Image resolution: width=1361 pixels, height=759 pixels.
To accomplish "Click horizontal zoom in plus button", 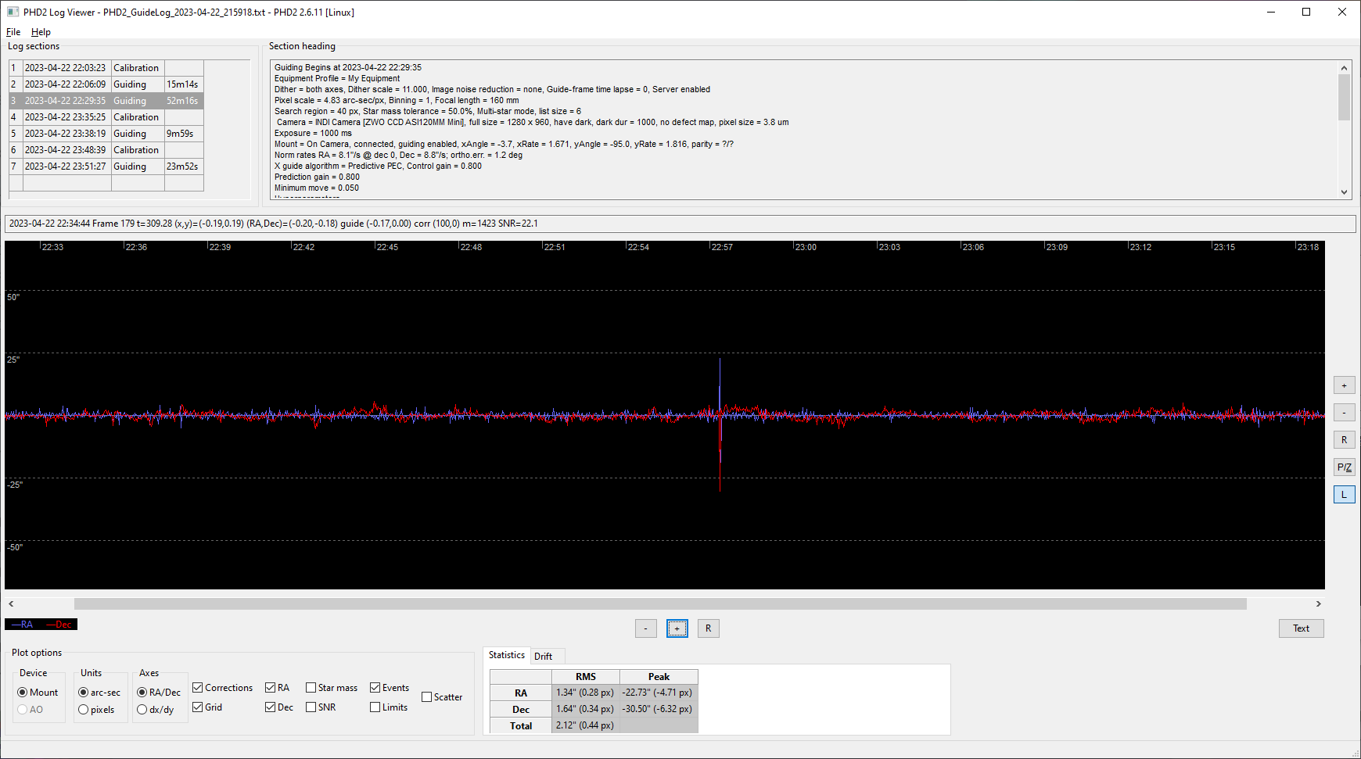I will coord(677,628).
